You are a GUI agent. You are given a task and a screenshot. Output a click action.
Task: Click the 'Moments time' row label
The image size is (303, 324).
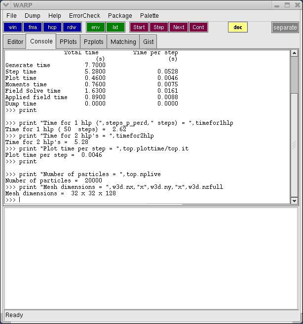(x=26, y=84)
